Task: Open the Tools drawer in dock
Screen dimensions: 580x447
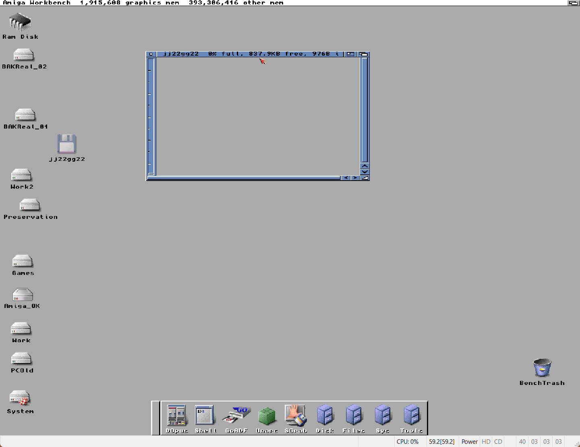Action: click(412, 415)
